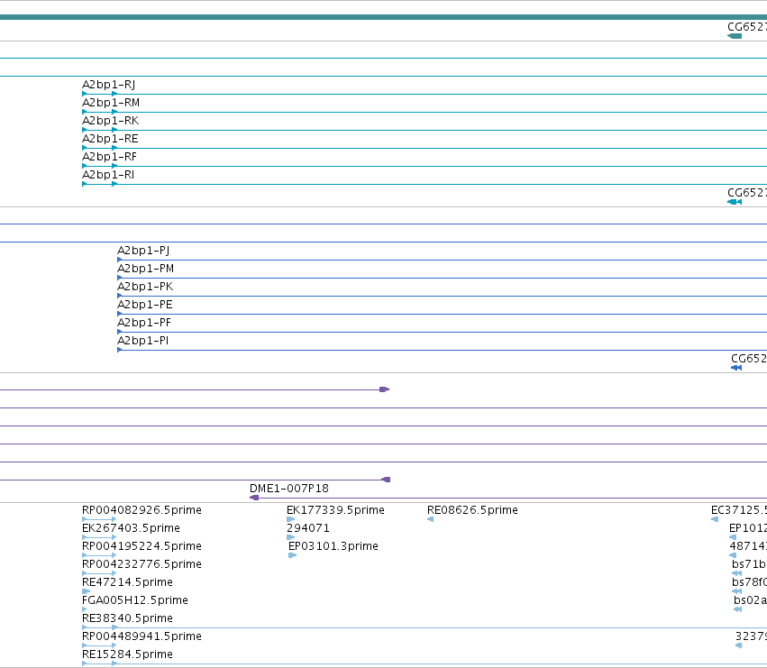This screenshot has width=767, height=668.
Task: Click the EP03101.3prime EST label
Action: [333, 546]
